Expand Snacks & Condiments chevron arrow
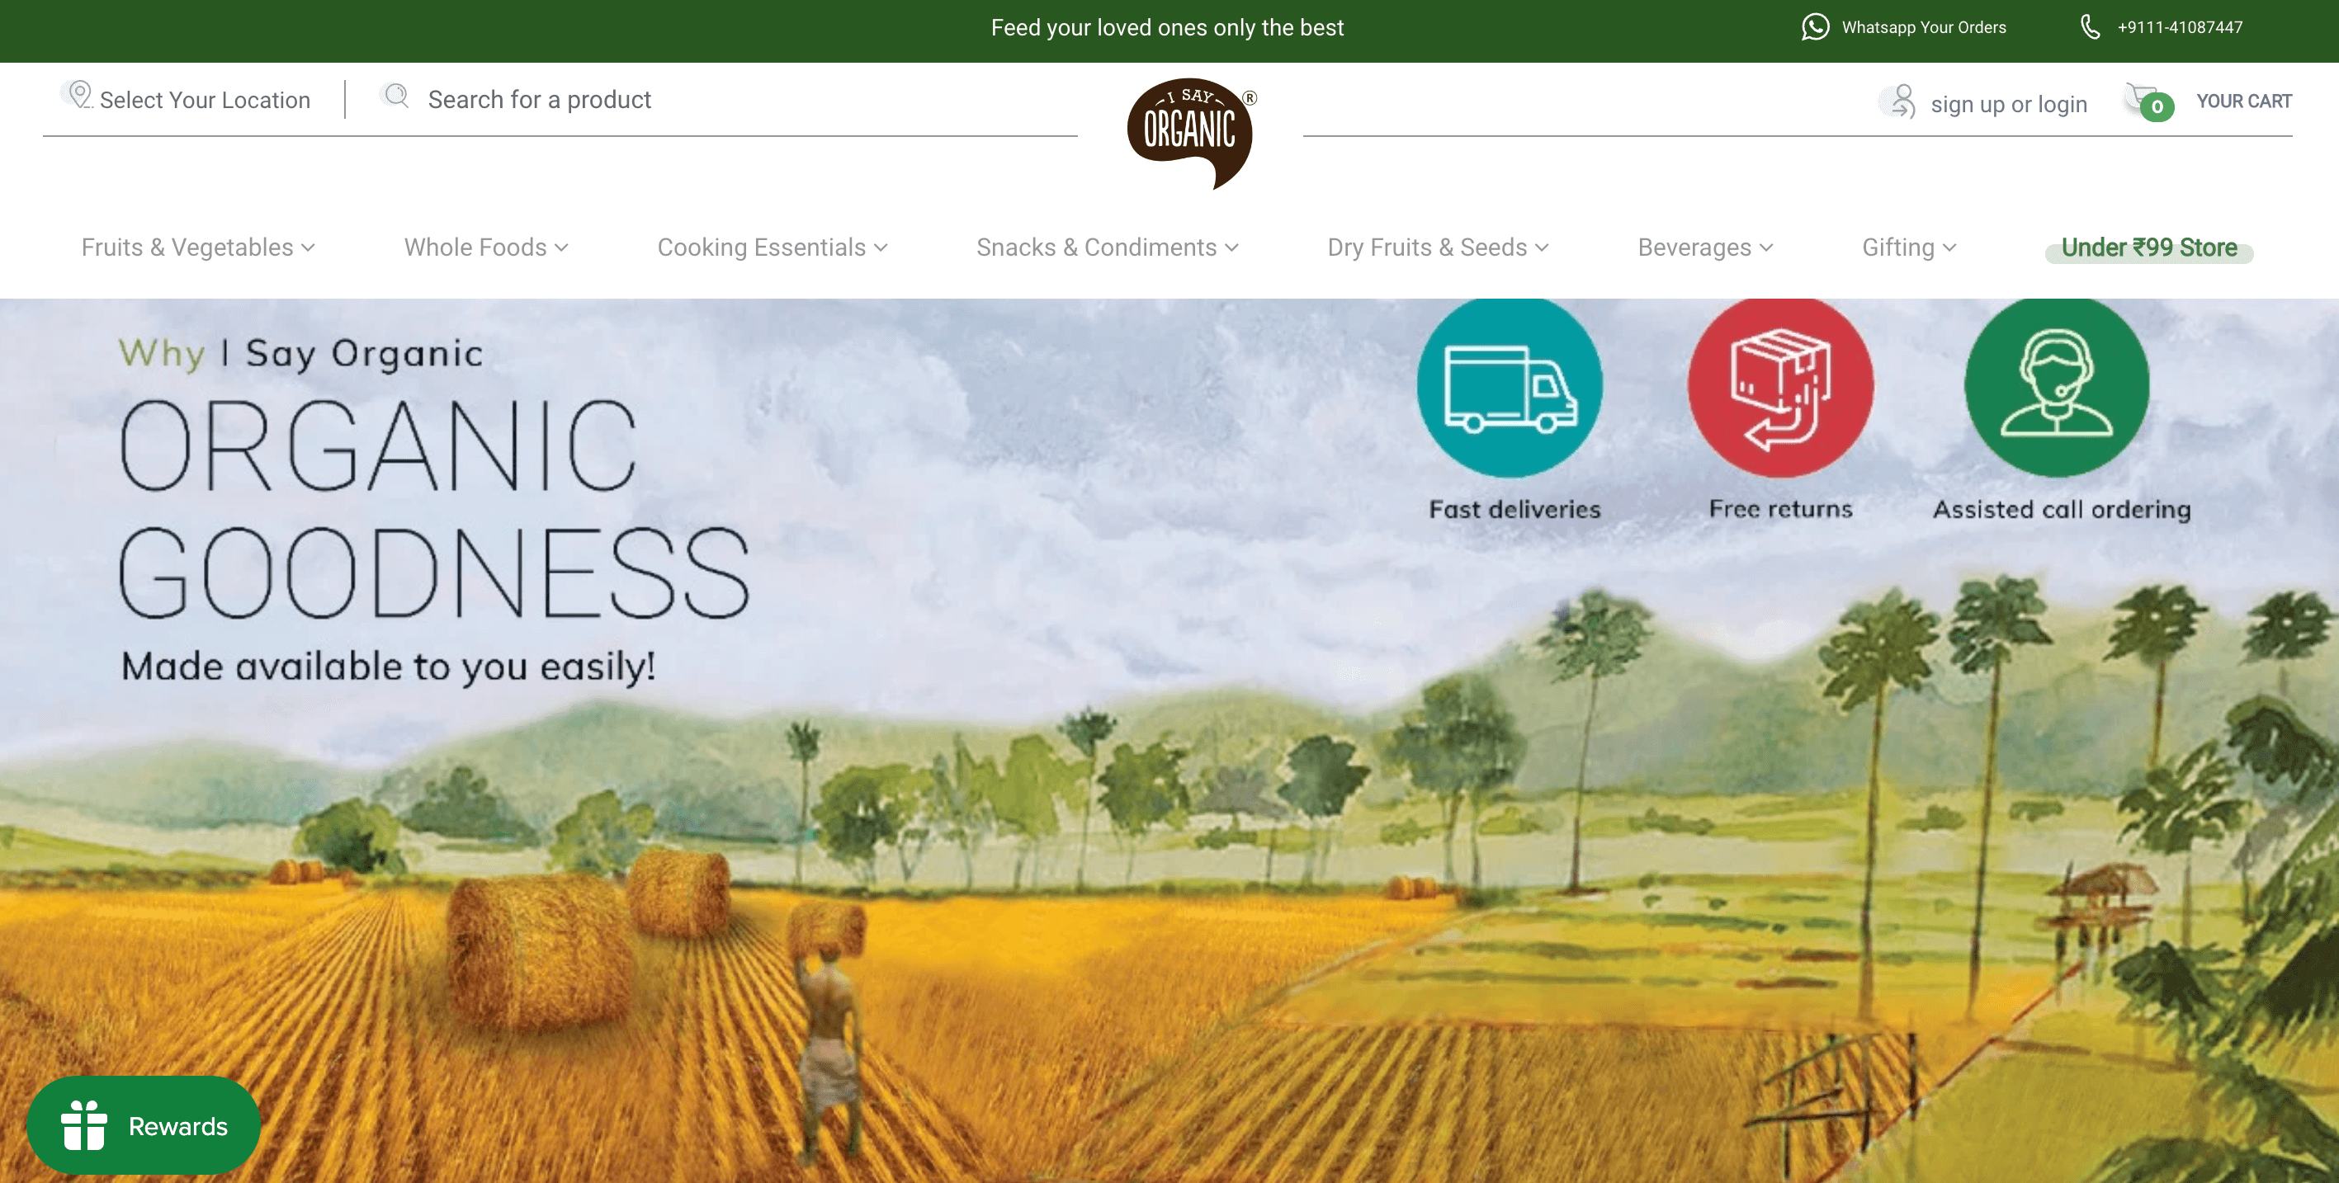 coord(1232,247)
